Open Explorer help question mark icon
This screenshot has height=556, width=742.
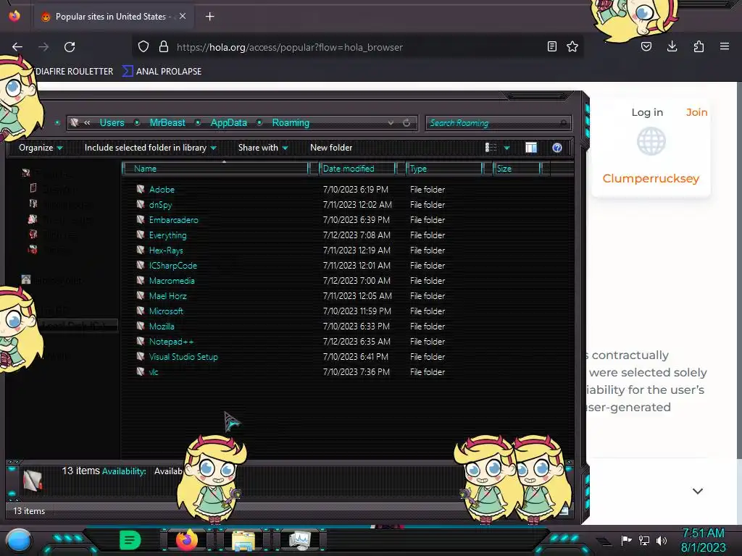point(557,148)
